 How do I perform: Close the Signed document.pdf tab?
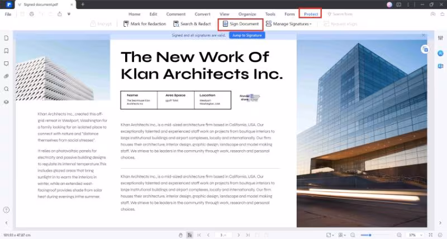(72, 4)
